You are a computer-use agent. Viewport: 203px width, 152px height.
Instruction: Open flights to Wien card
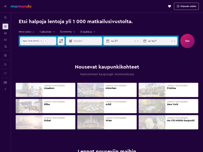(107, 122)
